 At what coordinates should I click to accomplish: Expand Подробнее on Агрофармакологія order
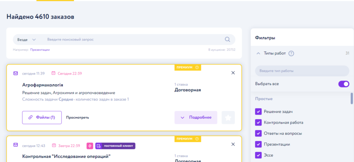coord(196,117)
